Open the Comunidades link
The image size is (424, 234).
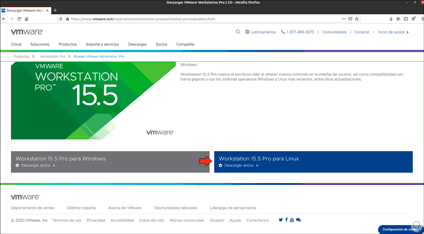coord(334,32)
